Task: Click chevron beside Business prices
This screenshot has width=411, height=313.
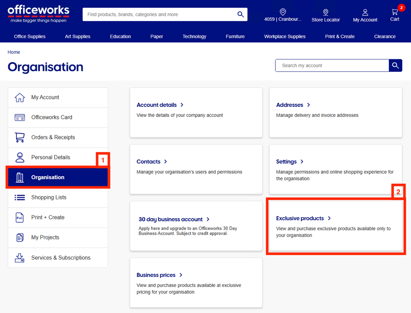Action: 181,275
